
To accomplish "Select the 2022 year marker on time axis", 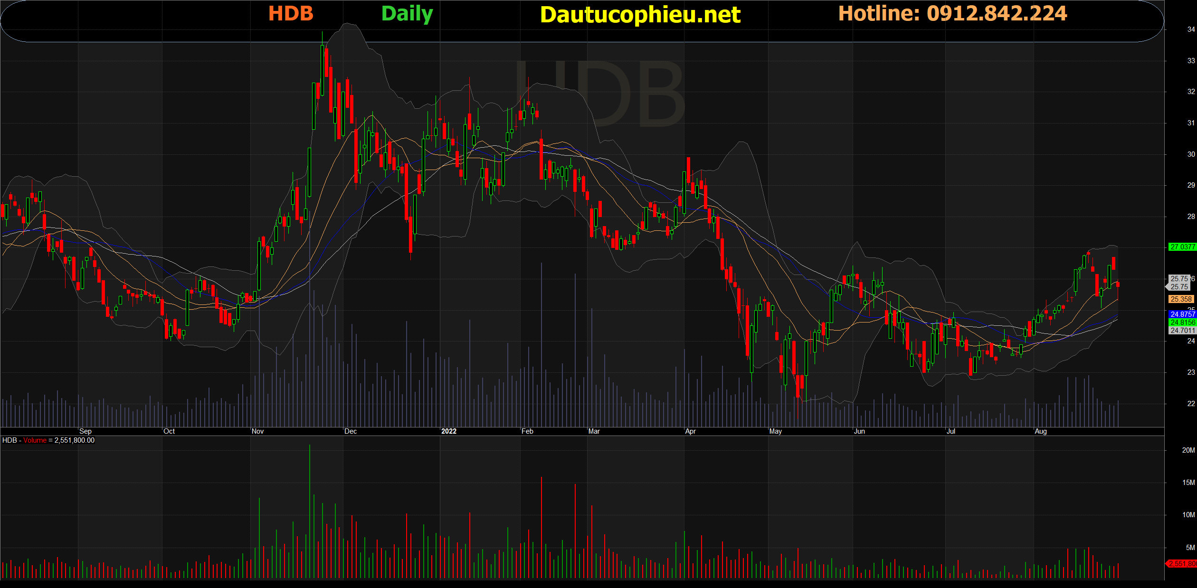I will pyautogui.click(x=448, y=431).
